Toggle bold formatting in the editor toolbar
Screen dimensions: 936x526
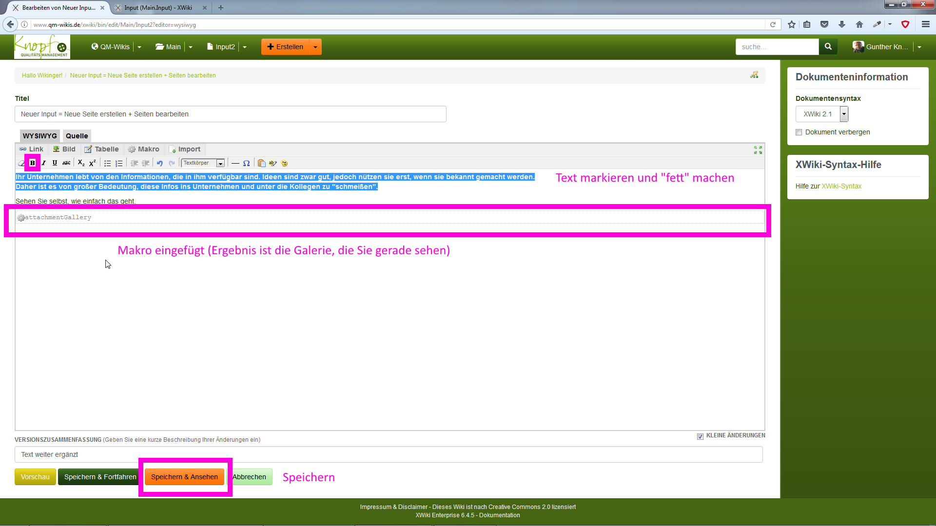[33, 163]
